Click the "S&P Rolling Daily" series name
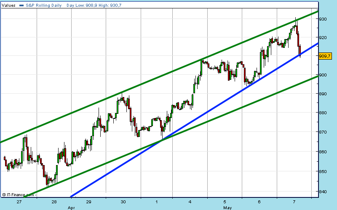Image resolution: width=337 pixels, height=210 pixels. (x=44, y=5)
